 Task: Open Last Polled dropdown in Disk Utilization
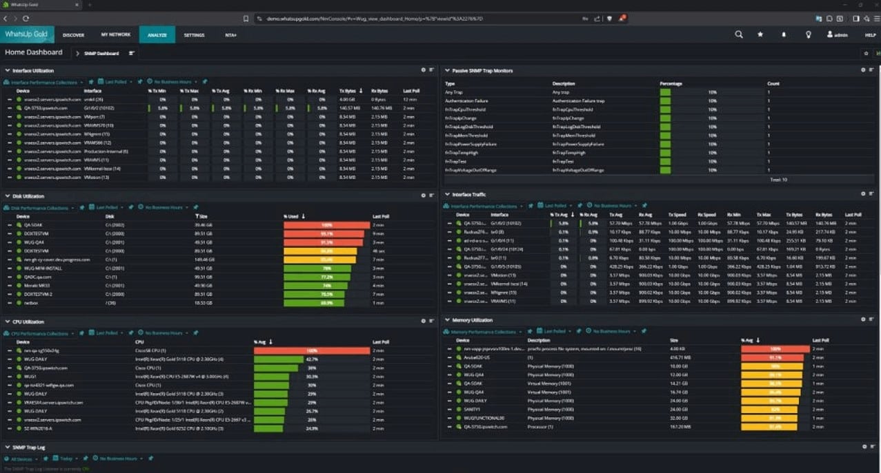[108, 207]
